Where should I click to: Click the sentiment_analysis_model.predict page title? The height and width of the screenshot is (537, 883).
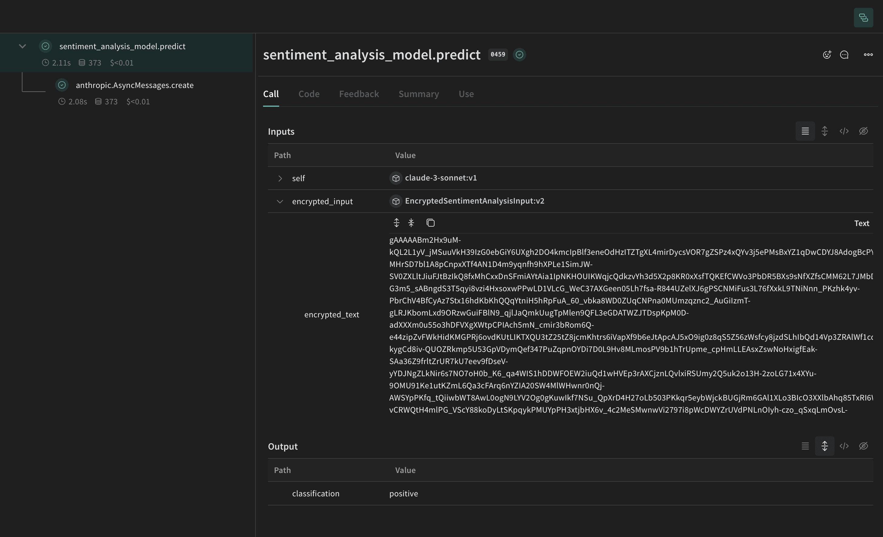pyautogui.click(x=372, y=54)
